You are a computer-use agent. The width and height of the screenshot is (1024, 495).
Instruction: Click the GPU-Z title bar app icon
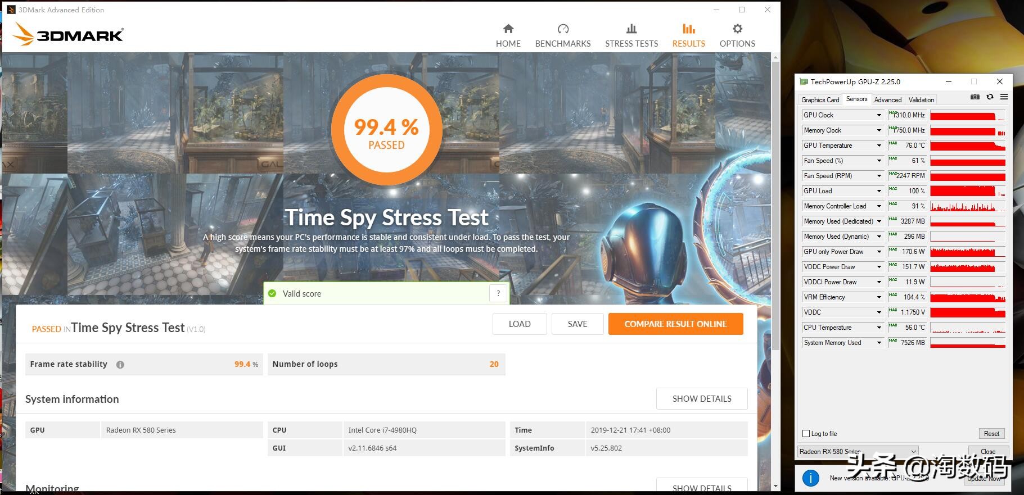pyautogui.click(x=804, y=82)
